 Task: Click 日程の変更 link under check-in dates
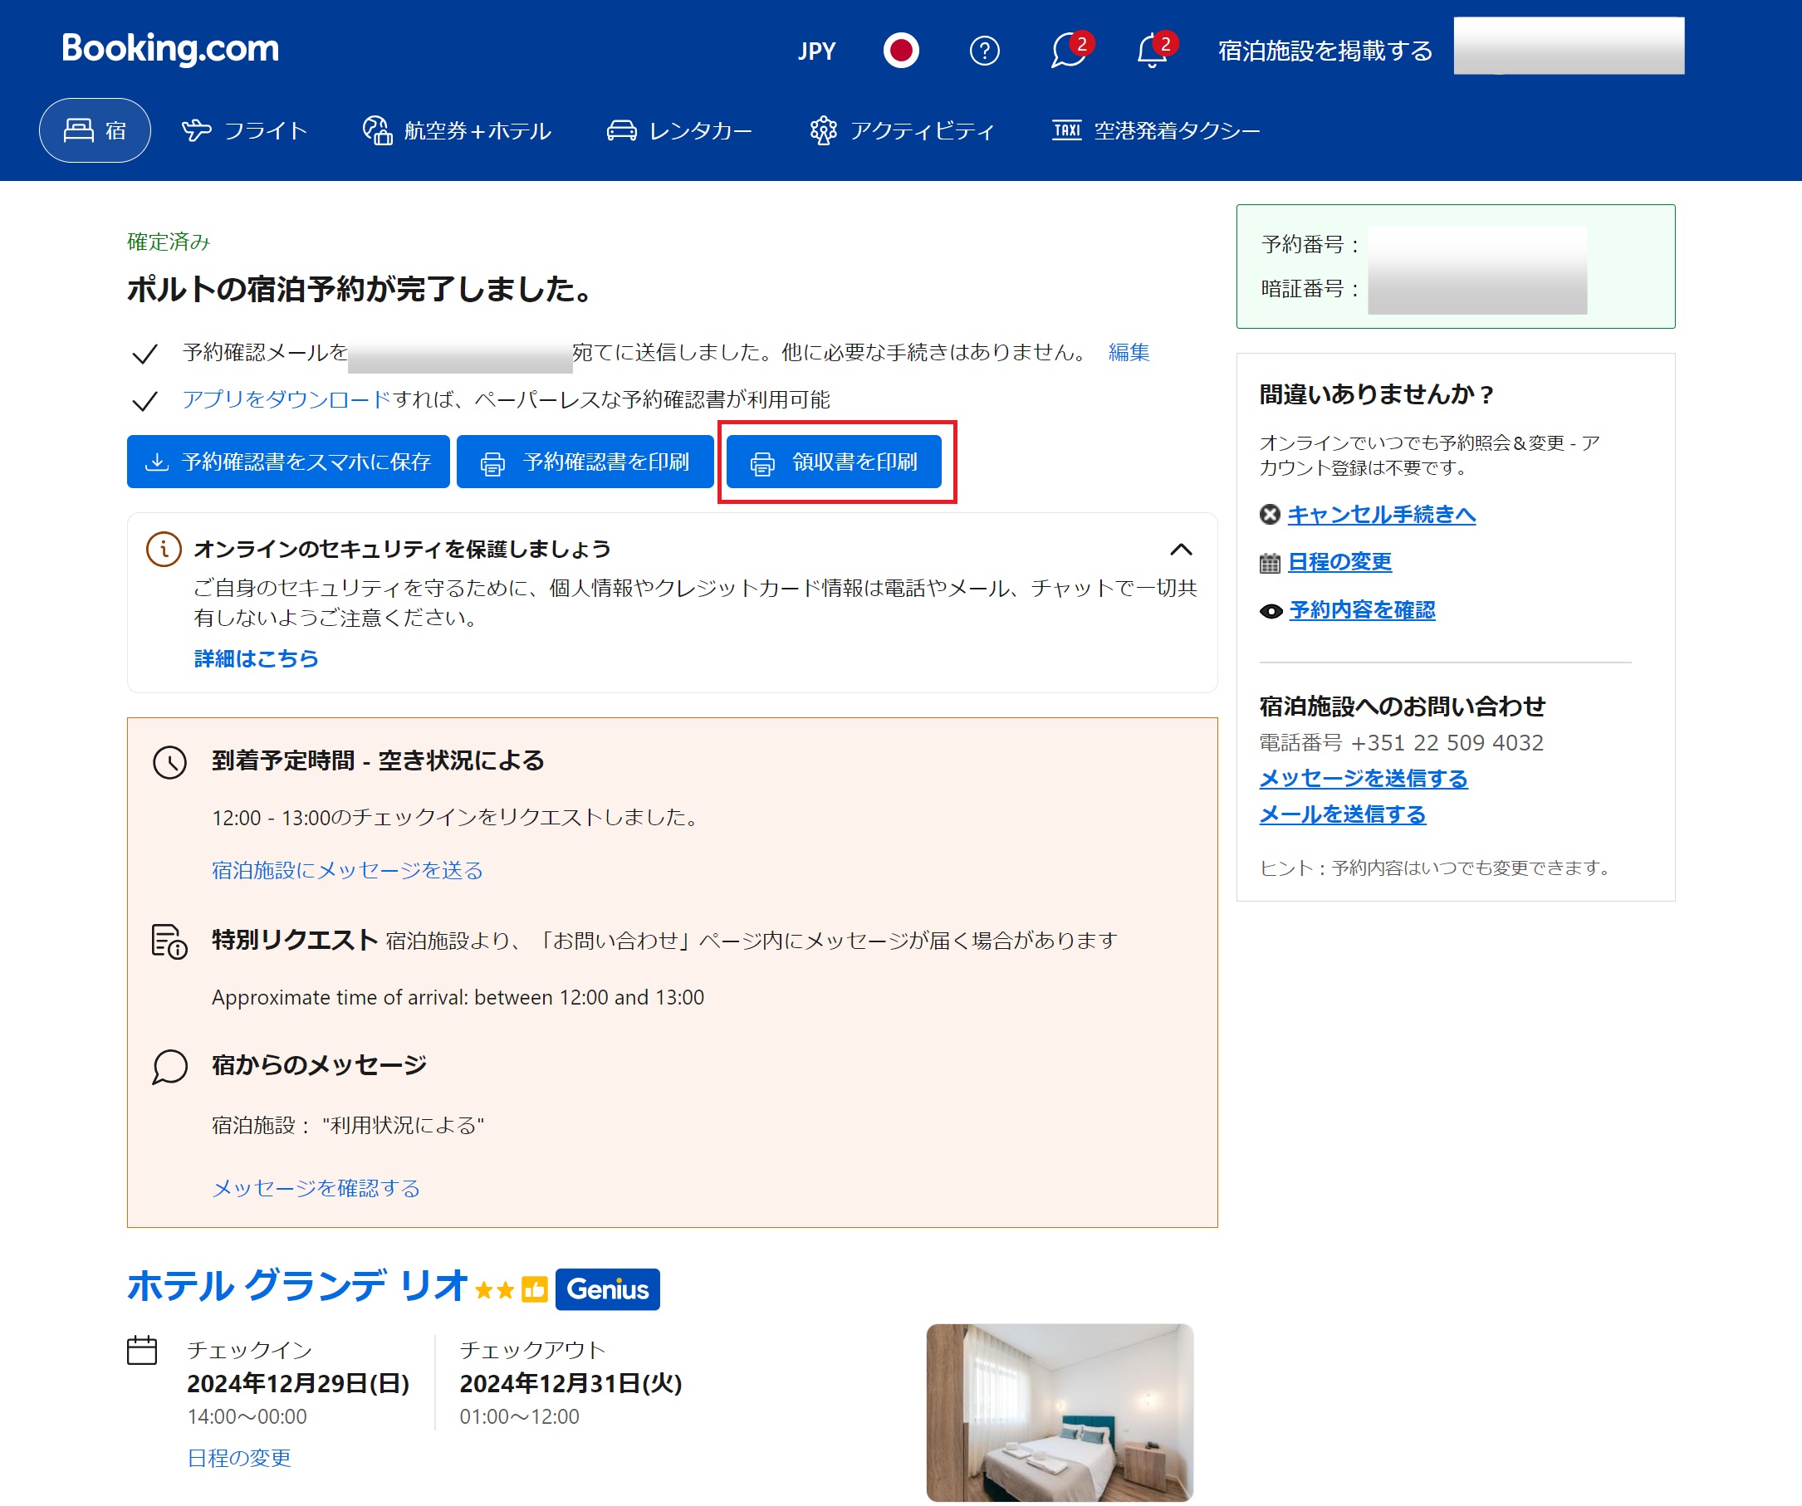239,1458
